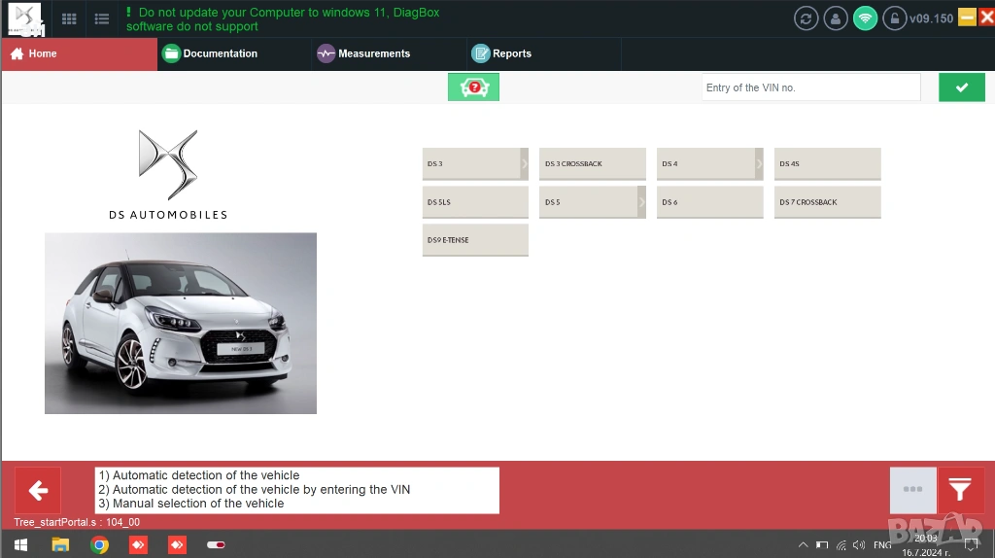Switch to list view icon
This screenshot has height=558, width=995.
[101, 18]
